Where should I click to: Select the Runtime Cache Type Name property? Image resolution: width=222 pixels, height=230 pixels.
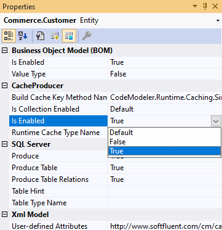click(x=58, y=133)
